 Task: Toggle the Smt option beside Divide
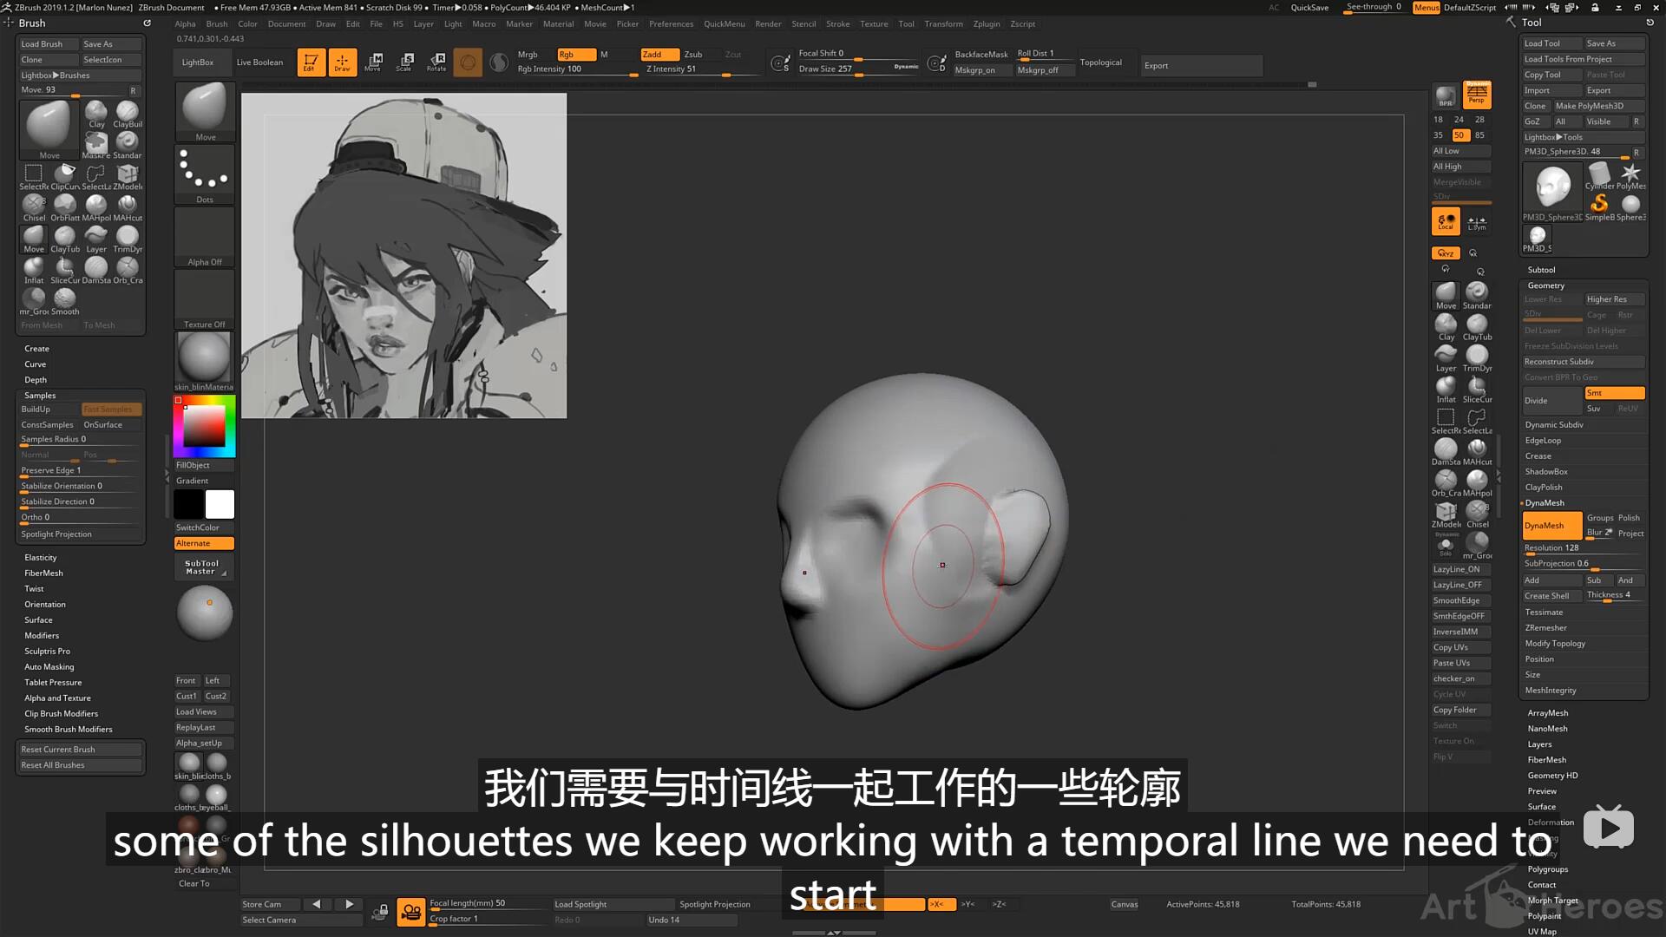(1615, 393)
